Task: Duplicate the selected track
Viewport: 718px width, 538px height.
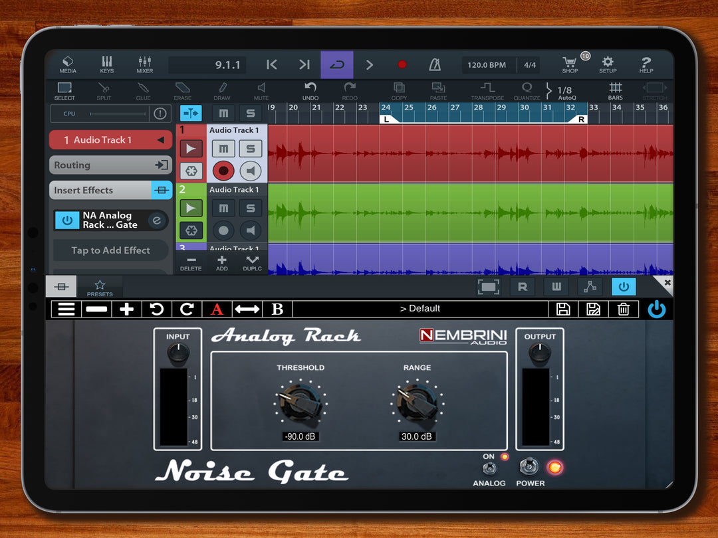Action: (253, 263)
